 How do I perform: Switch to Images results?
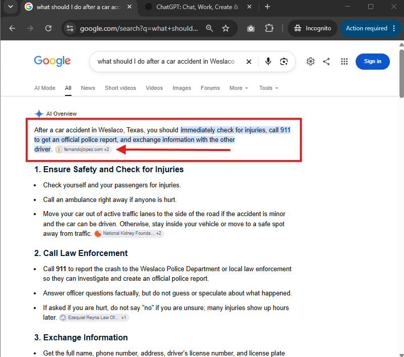[182, 88]
